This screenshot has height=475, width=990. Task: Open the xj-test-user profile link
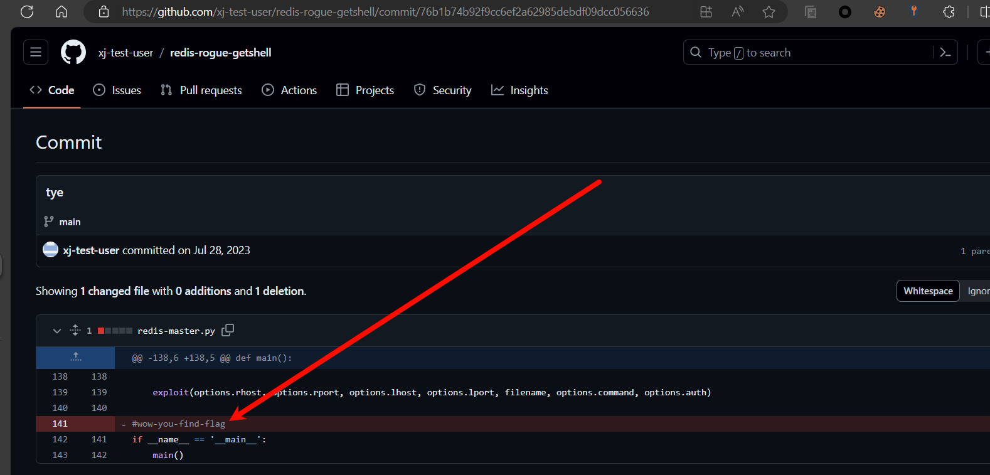click(x=125, y=53)
